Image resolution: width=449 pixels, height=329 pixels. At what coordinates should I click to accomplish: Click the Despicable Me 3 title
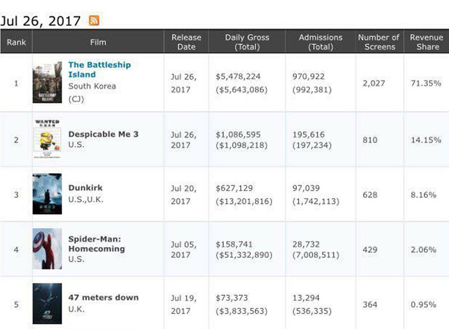coord(103,134)
